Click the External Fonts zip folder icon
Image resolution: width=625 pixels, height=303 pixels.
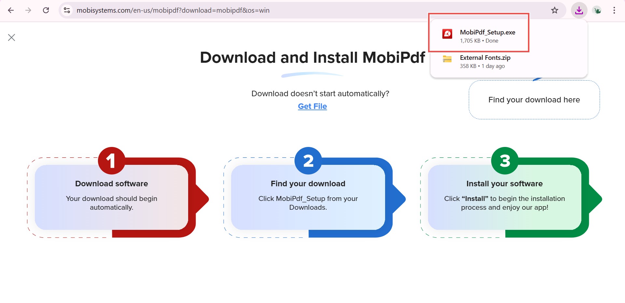coord(447,59)
